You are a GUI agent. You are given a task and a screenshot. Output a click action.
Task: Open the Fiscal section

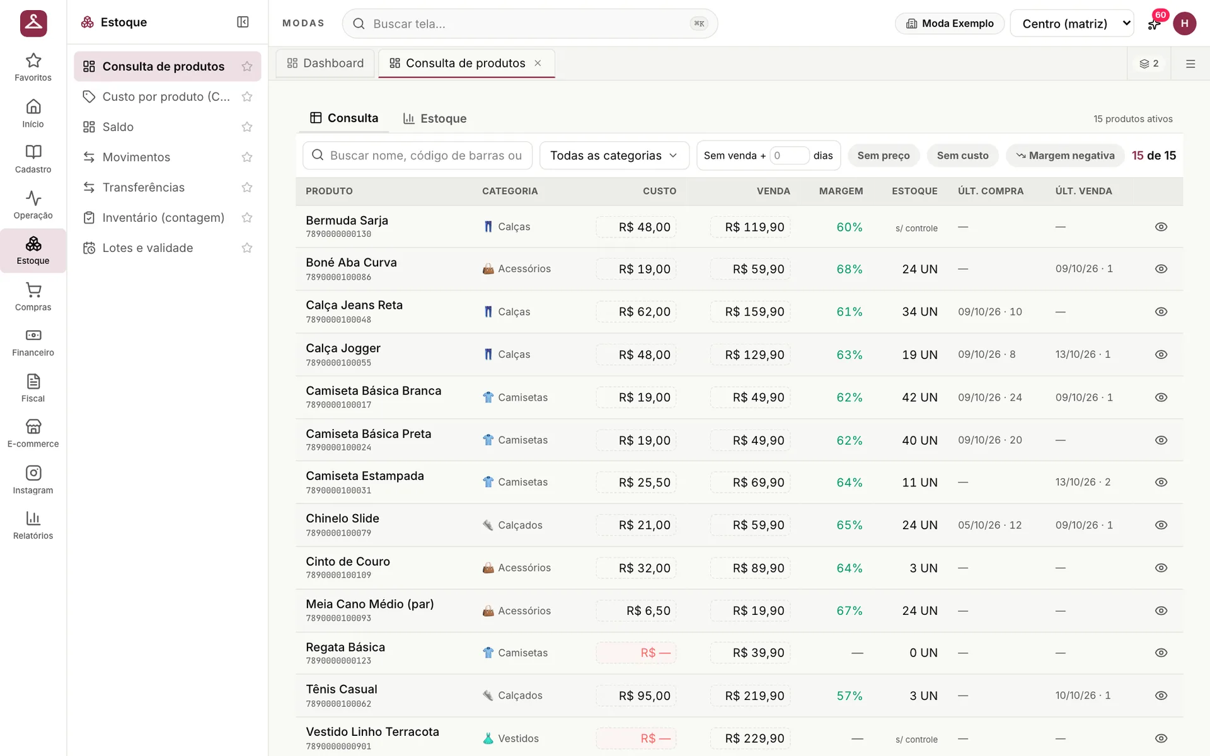pyautogui.click(x=33, y=388)
